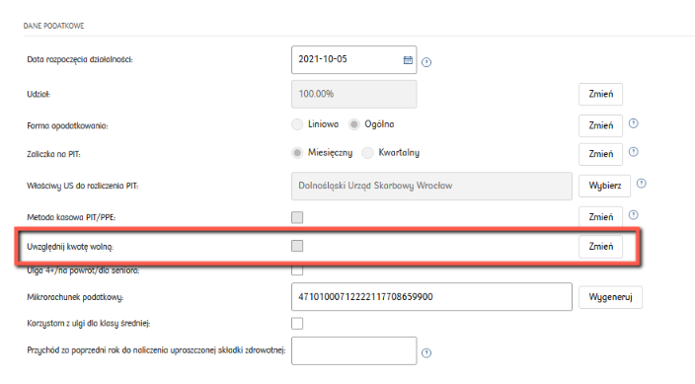The image size is (695, 384).
Task: Click the Udział field showing 100.00%
Action: coord(353,94)
